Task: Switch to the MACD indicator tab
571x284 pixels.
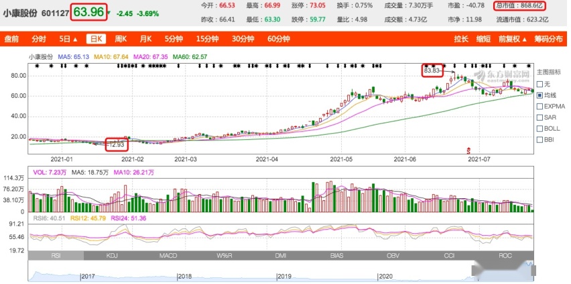Action: tap(168, 256)
